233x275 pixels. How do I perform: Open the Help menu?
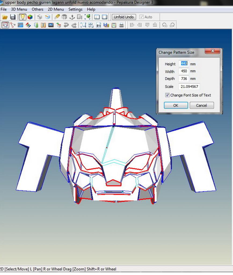pyautogui.click(x=91, y=9)
